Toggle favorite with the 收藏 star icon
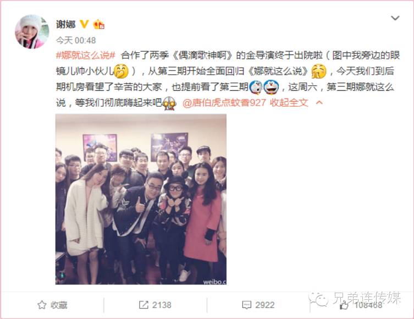The image size is (414, 319). coord(42,305)
